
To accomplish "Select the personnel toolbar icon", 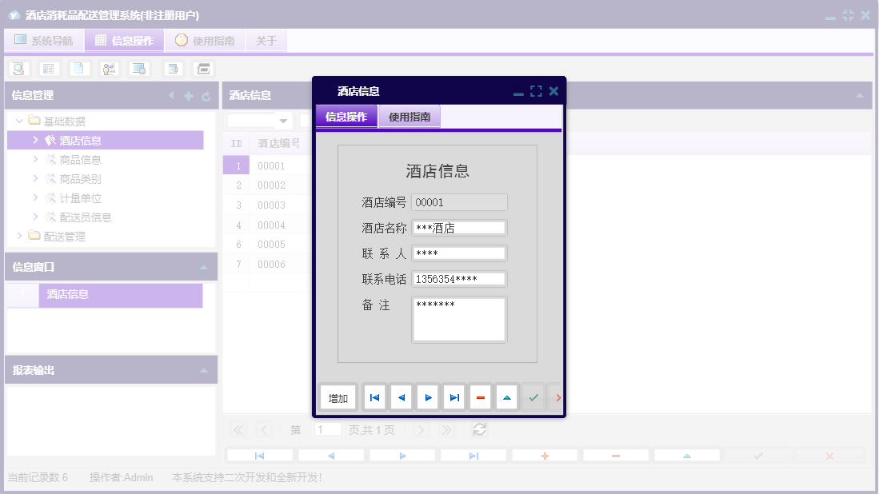I will point(110,69).
